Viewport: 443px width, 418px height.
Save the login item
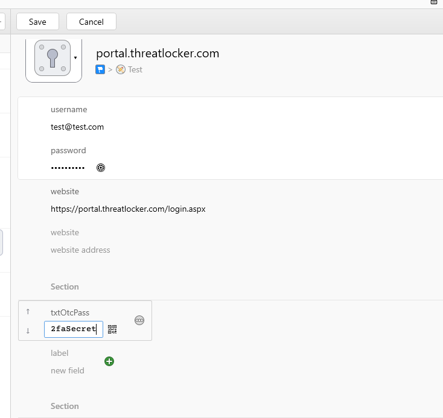37,22
